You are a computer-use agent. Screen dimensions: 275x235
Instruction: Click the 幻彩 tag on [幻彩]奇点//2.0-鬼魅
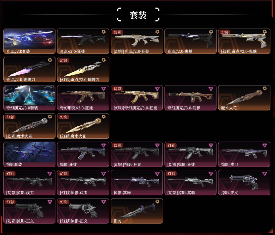point(225,32)
